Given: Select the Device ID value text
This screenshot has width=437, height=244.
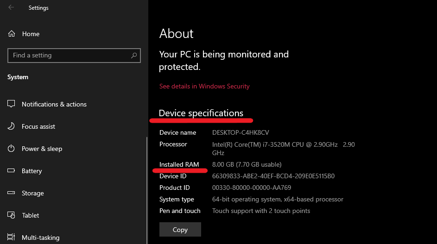Looking at the screenshot, I should (273, 176).
